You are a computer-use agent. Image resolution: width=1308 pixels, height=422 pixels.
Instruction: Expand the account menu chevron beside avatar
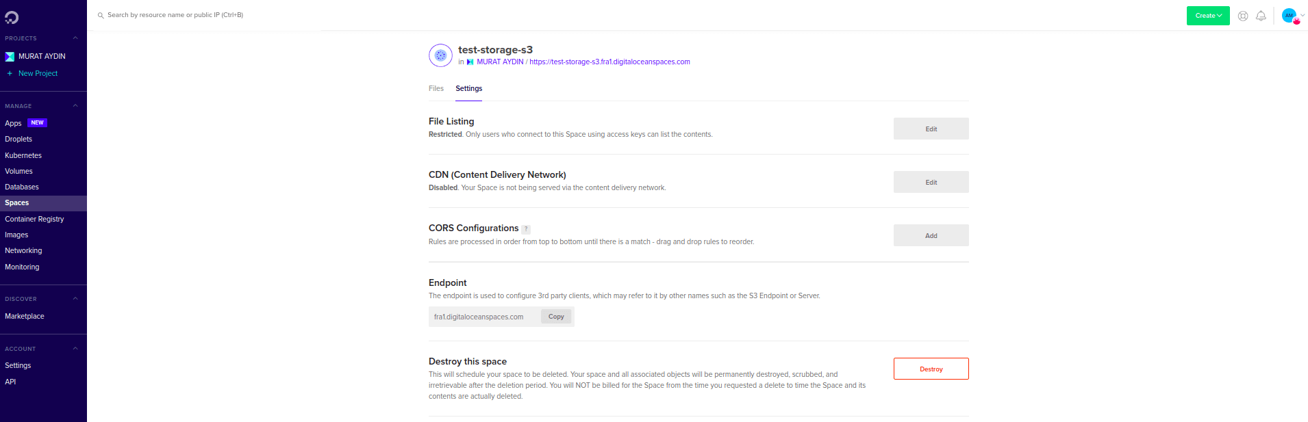point(1303,16)
